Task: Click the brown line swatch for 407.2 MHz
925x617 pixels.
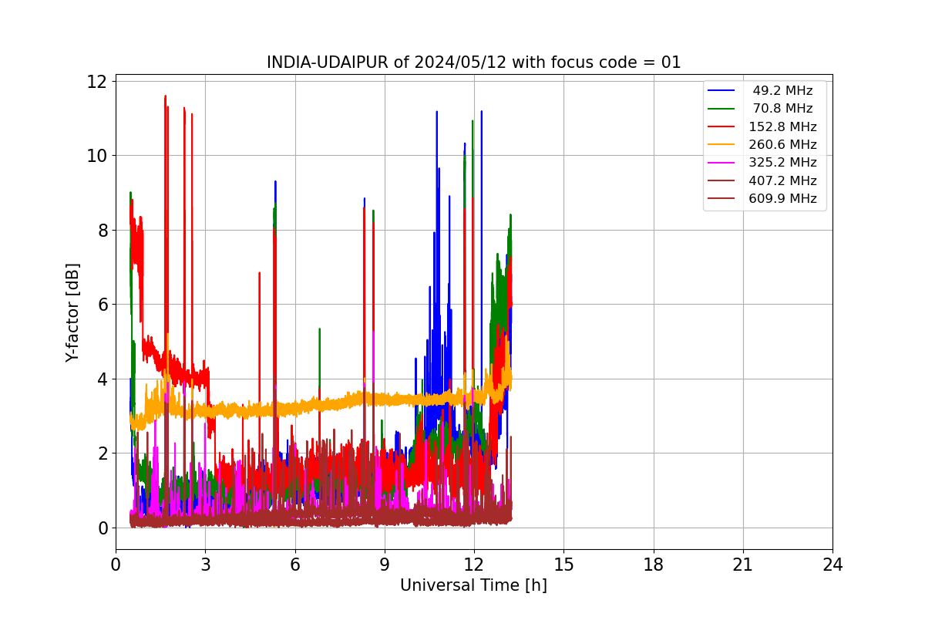Action: (721, 180)
